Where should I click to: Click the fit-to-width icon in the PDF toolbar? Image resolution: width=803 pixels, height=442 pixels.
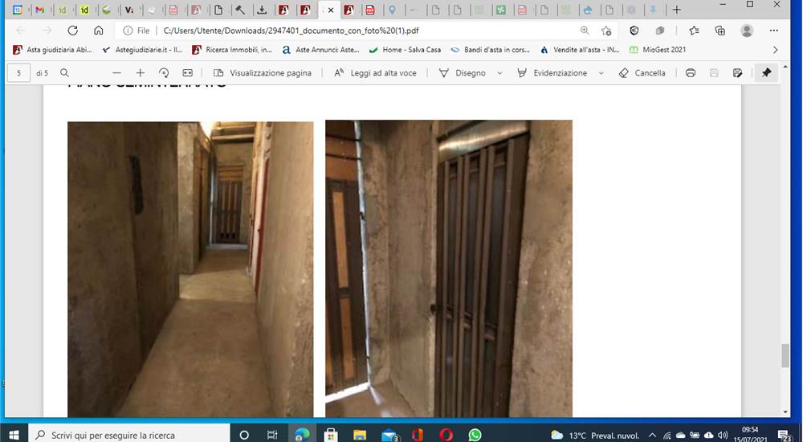(x=187, y=73)
